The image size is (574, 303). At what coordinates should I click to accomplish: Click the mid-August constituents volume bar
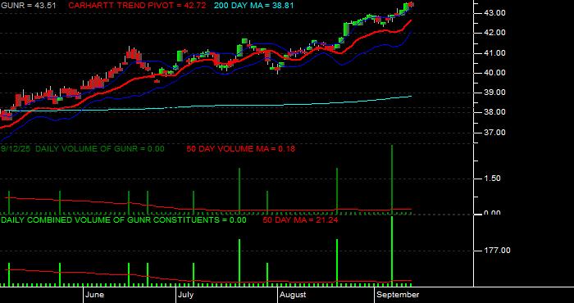tap(337, 262)
